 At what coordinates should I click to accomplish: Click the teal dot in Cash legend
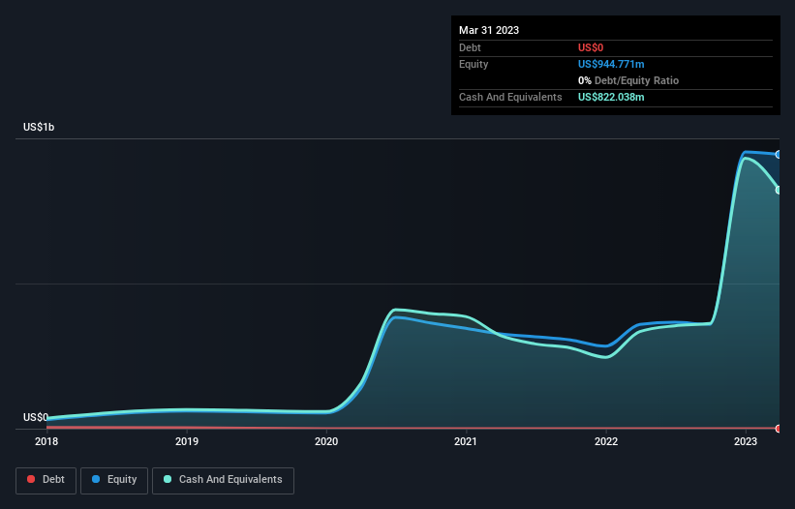pyautogui.click(x=168, y=479)
